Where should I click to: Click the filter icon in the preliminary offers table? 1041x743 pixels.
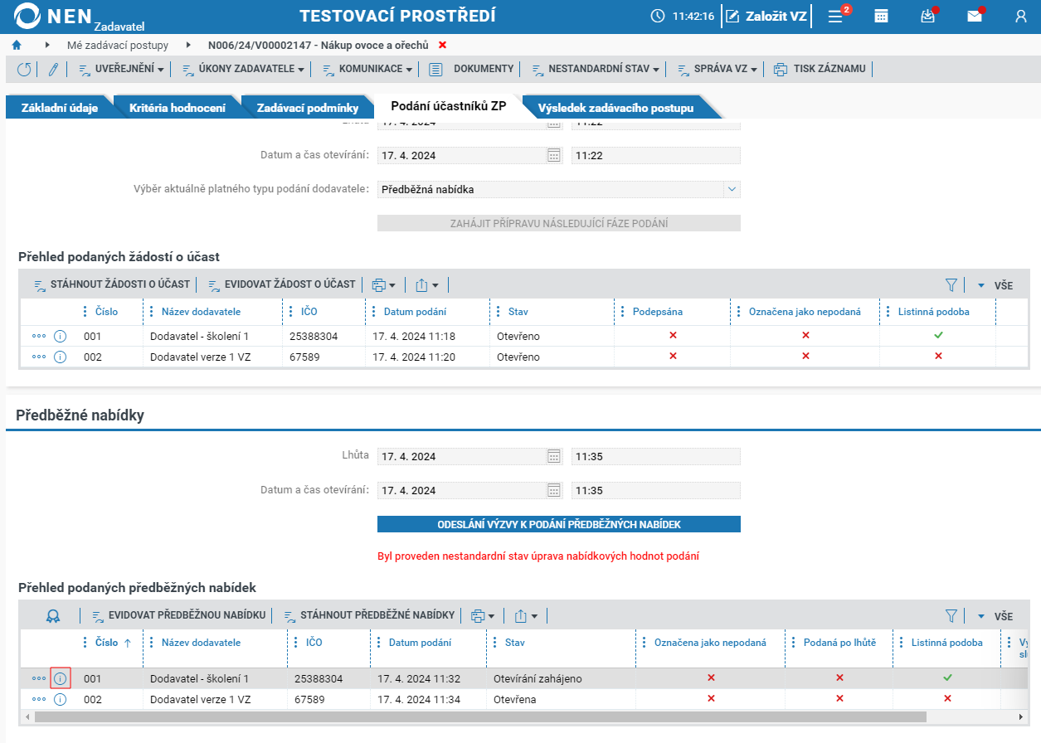[951, 616]
